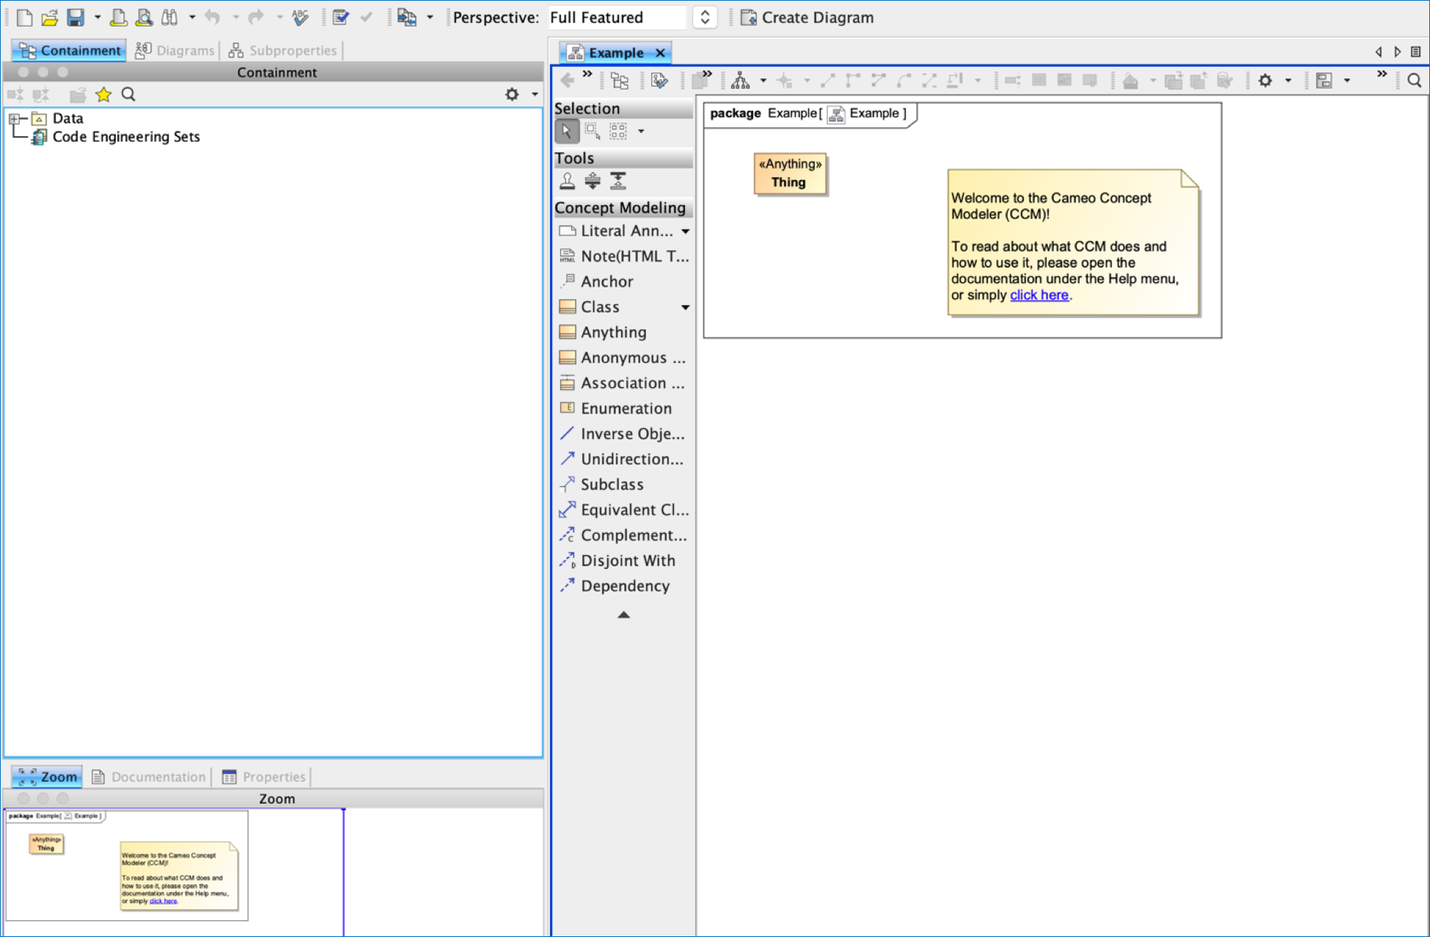Toggle the sticky button in Tools
The image size is (1430, 937).
point(567,181)
